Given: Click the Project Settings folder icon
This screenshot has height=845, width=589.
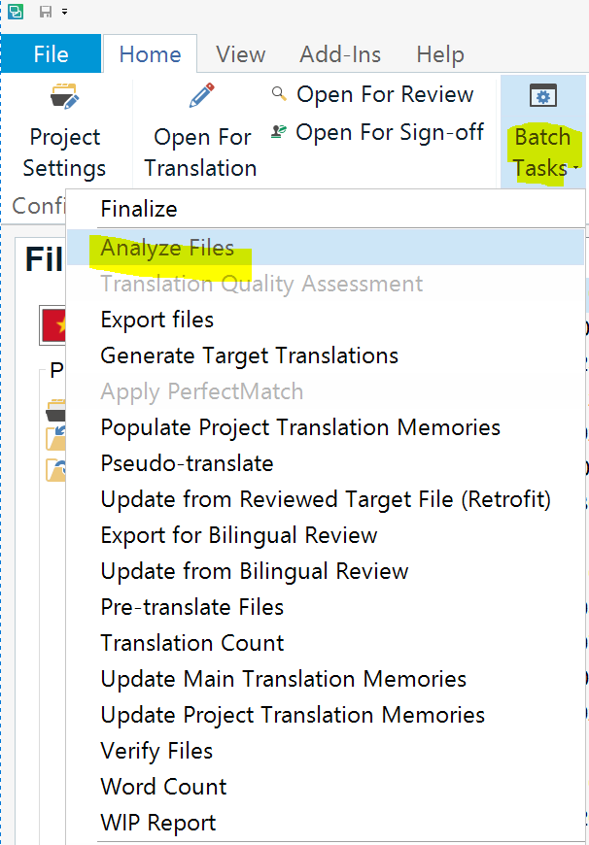Looking at the screenshot, I should coord(64,97).
